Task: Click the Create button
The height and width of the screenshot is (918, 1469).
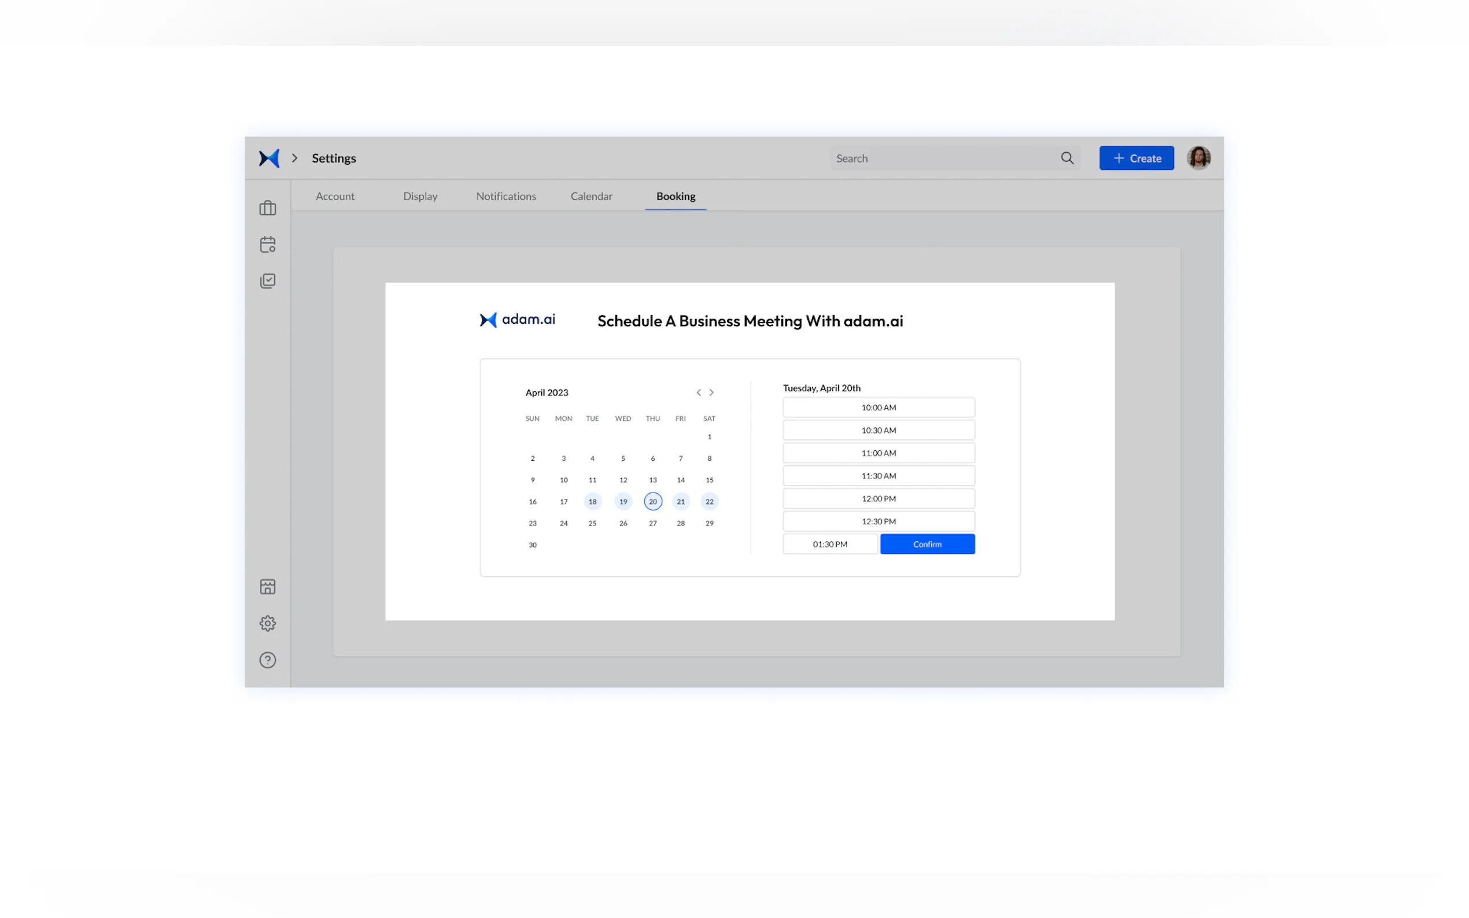Action: 1136,158
